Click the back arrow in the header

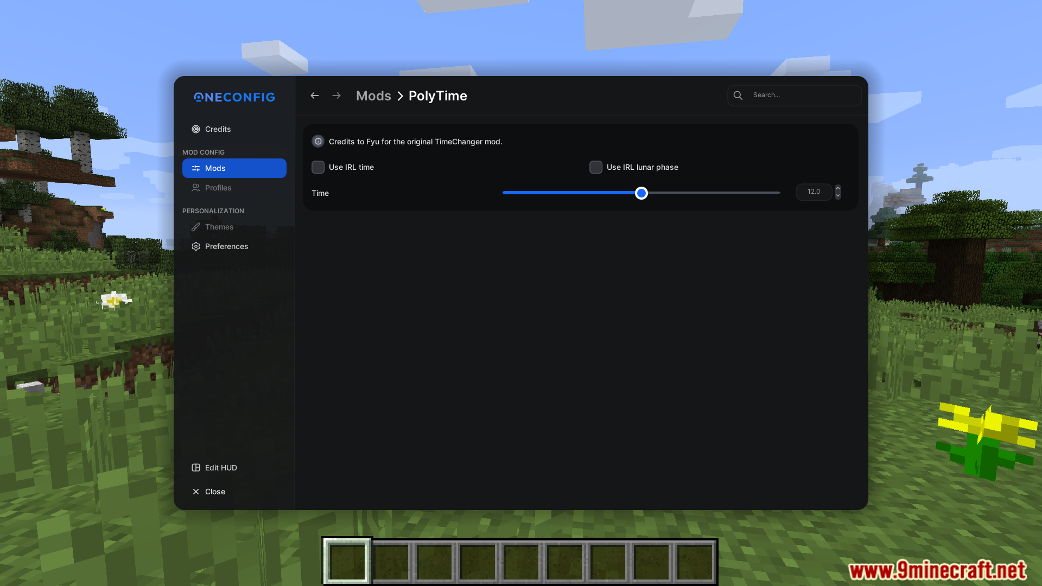[x=315, y=95]
